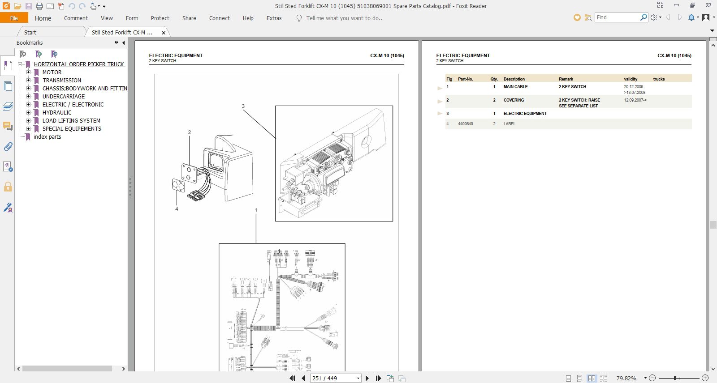Open the touch mode dropdown arrow

click(99, 6)
